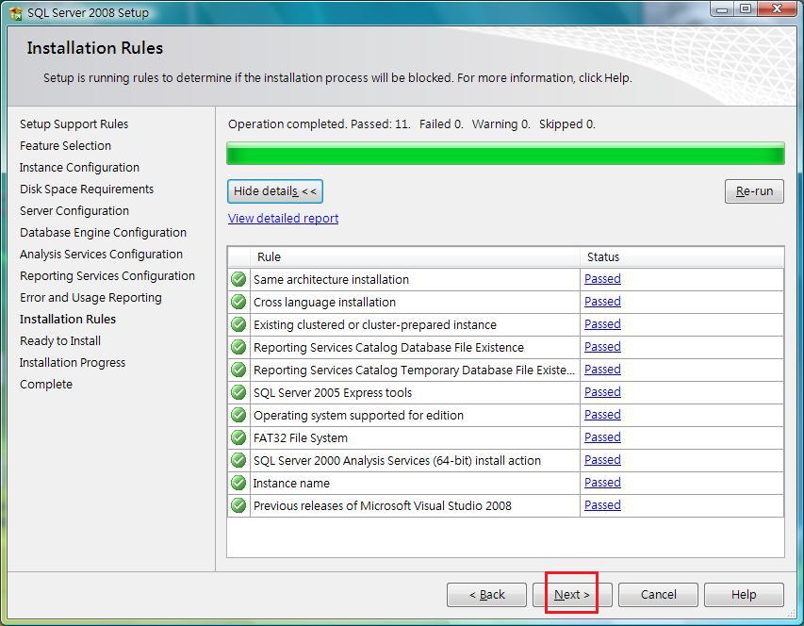The height and width of the screenshot is (626, 804).
Task: Open Passed status for Operating system supported for edition
Action: coord(602,414)
